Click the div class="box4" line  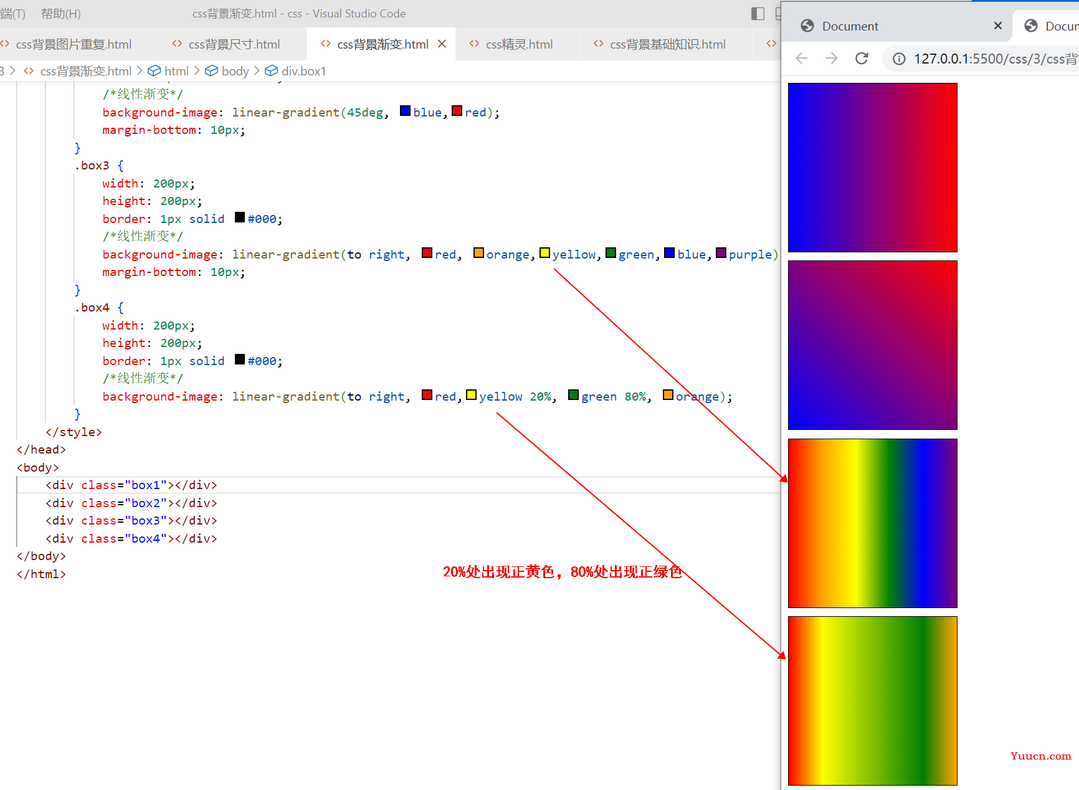pos(131,538)
